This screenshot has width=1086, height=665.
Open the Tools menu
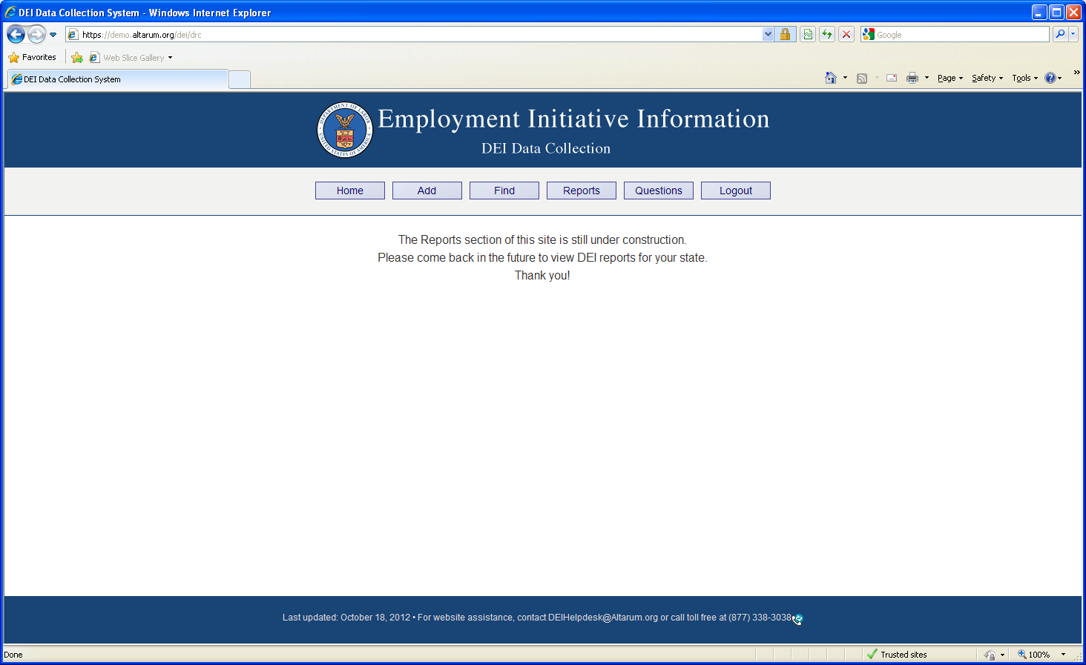pyautogui.click(x=1024, y=78)
